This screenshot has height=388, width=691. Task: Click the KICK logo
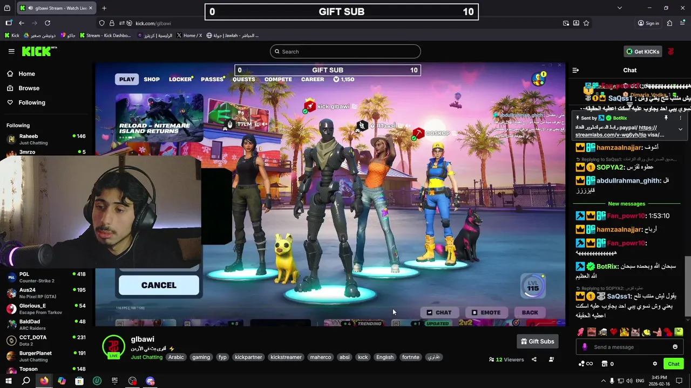click(39, 51)
